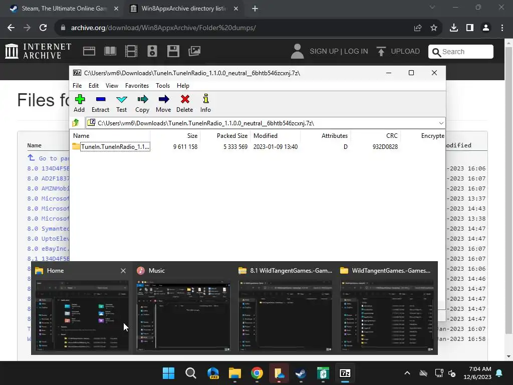The width and height of the screenshot is (513, 385).
Task: Open the Help menu in 7-Zip
Action: click(x=183, y=85)
